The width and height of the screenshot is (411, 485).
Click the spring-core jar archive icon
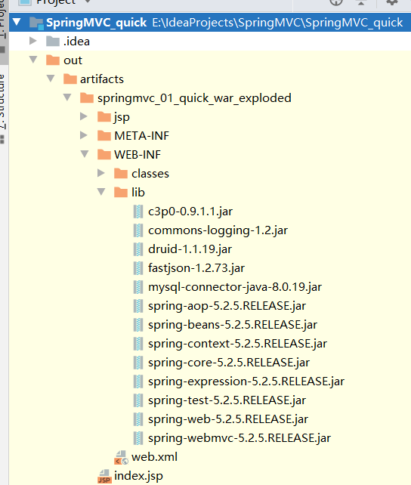coord(138,363)
